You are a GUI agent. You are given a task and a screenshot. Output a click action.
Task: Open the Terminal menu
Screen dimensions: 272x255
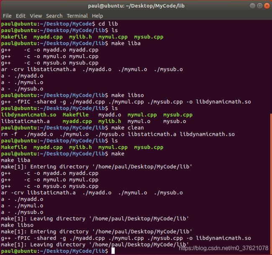[77, 16]
